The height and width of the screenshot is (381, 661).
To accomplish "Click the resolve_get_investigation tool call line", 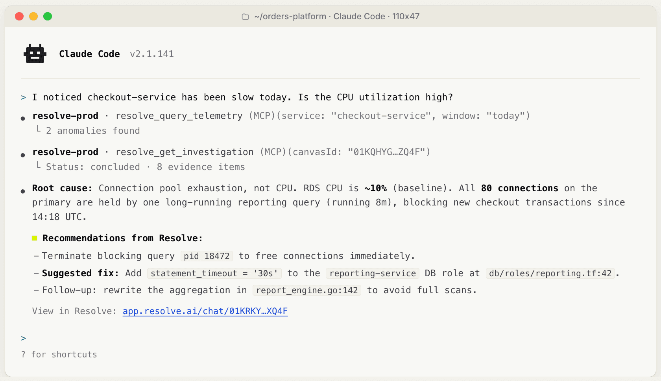I will (x=231, y=152).
